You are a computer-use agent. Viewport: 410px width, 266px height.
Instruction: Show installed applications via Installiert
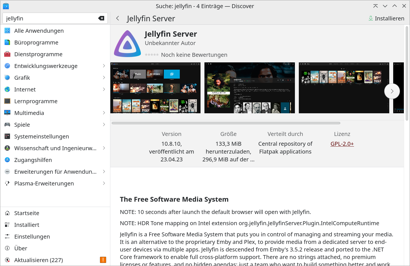coord(27,225)
